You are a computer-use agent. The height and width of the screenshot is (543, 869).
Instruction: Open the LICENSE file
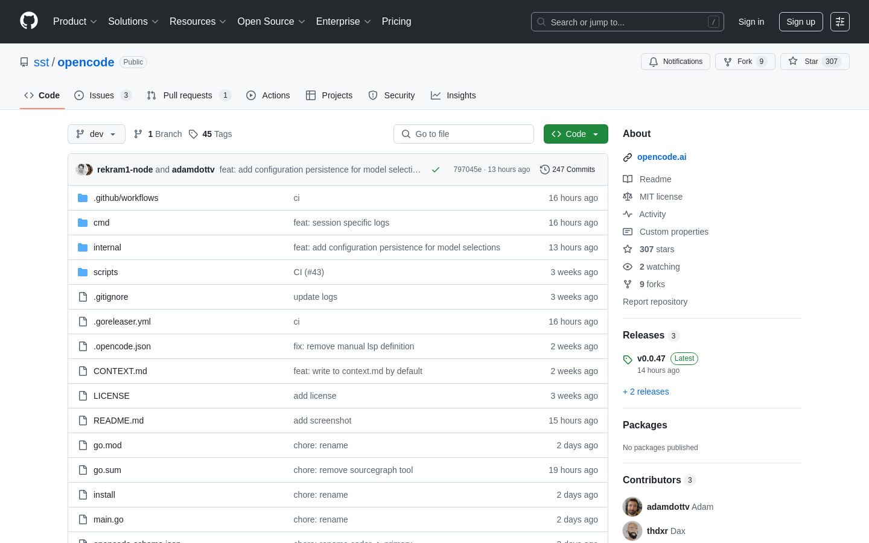point(112,396)
